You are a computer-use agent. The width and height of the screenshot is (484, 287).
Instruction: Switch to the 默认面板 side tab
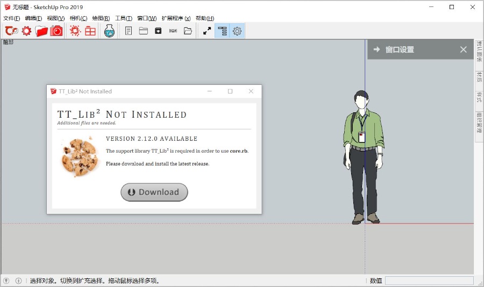(479, 51)
